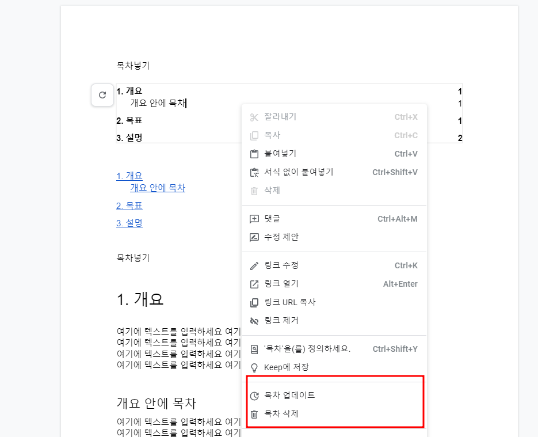Click the remove-link icon beside 링크 제거
This screenshot has width=538, height=437.
[x=254, y=321]
